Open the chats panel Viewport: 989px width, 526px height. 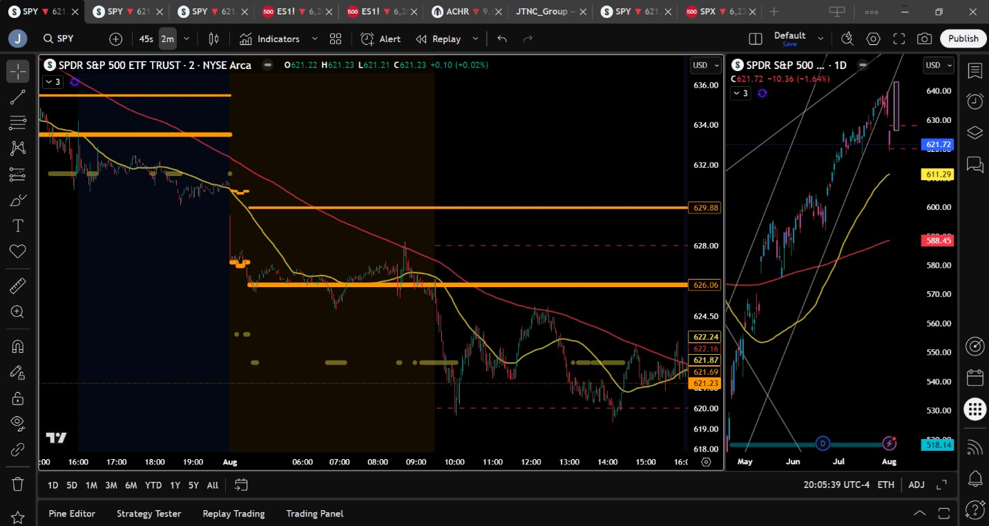pos(974,164)
